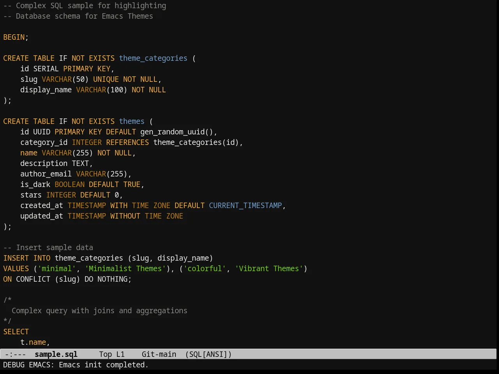Click the author_email column name
Image resolution: width=499 pixels, height=374 pixels.
46,174
